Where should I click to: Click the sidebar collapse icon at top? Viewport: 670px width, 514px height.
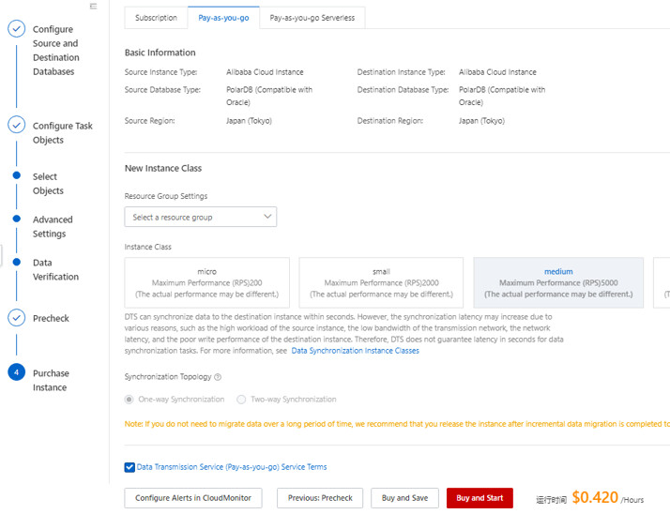point(93,7)
